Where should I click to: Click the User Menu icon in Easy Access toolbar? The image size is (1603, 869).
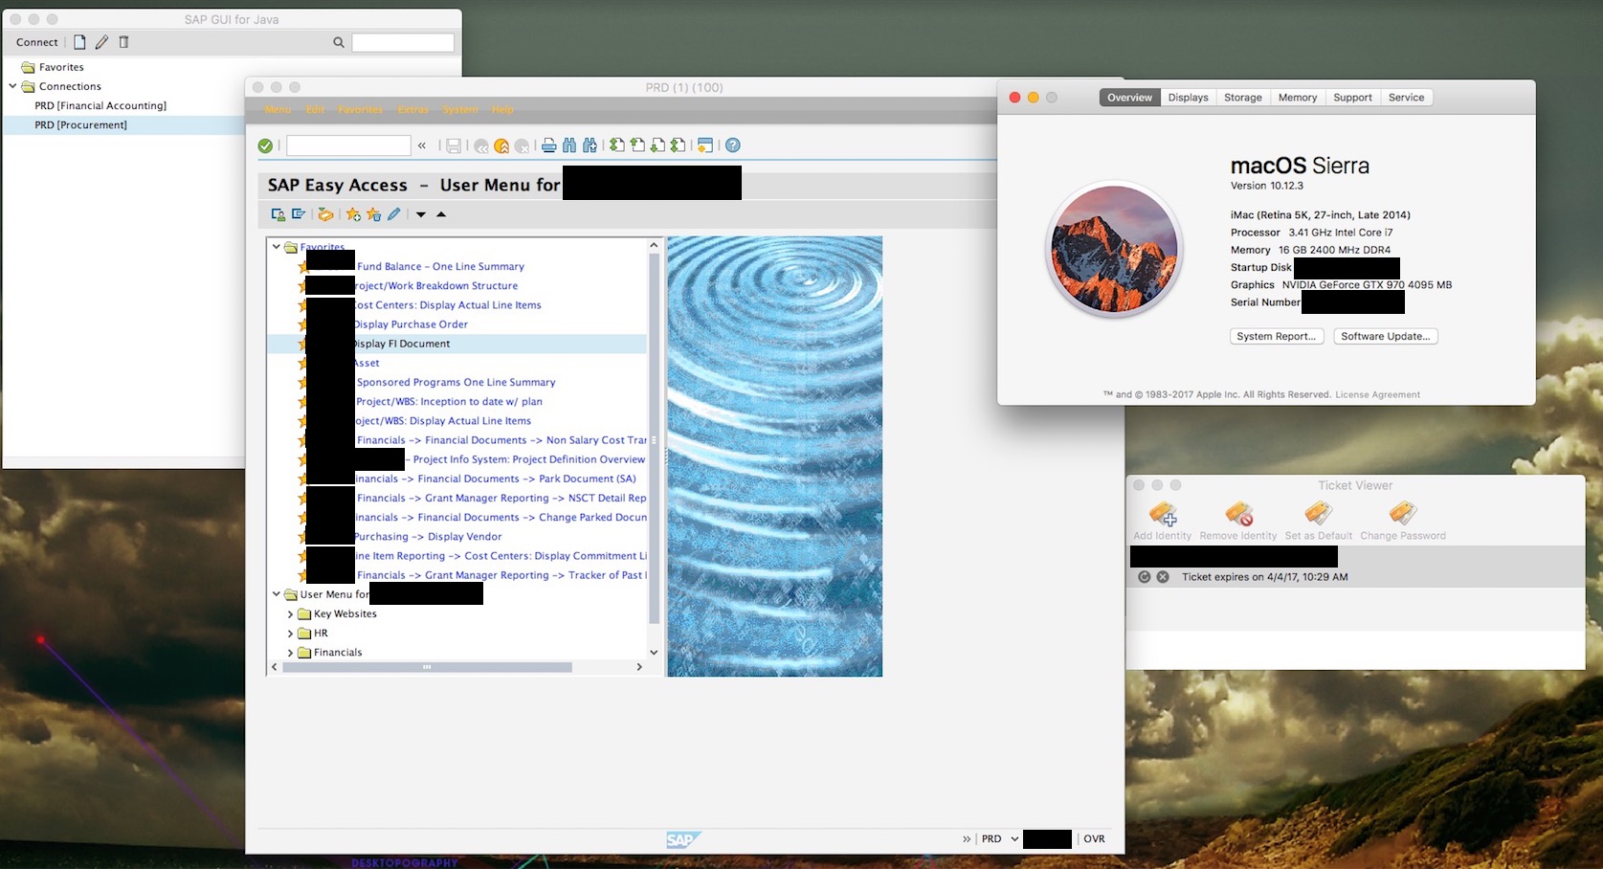(278, 214)
